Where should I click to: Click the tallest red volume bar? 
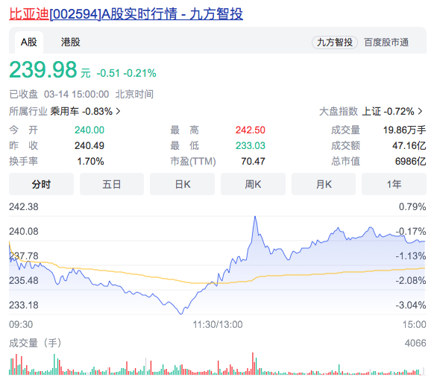(253, 364)
